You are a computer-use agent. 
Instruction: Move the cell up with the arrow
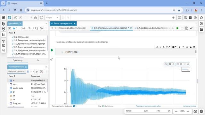point(183,47)
